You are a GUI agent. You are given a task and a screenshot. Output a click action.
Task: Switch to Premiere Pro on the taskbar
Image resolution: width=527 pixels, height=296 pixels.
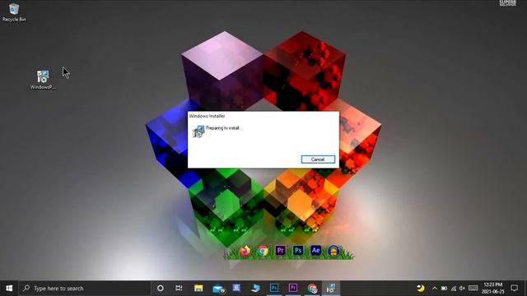point(293,289)
